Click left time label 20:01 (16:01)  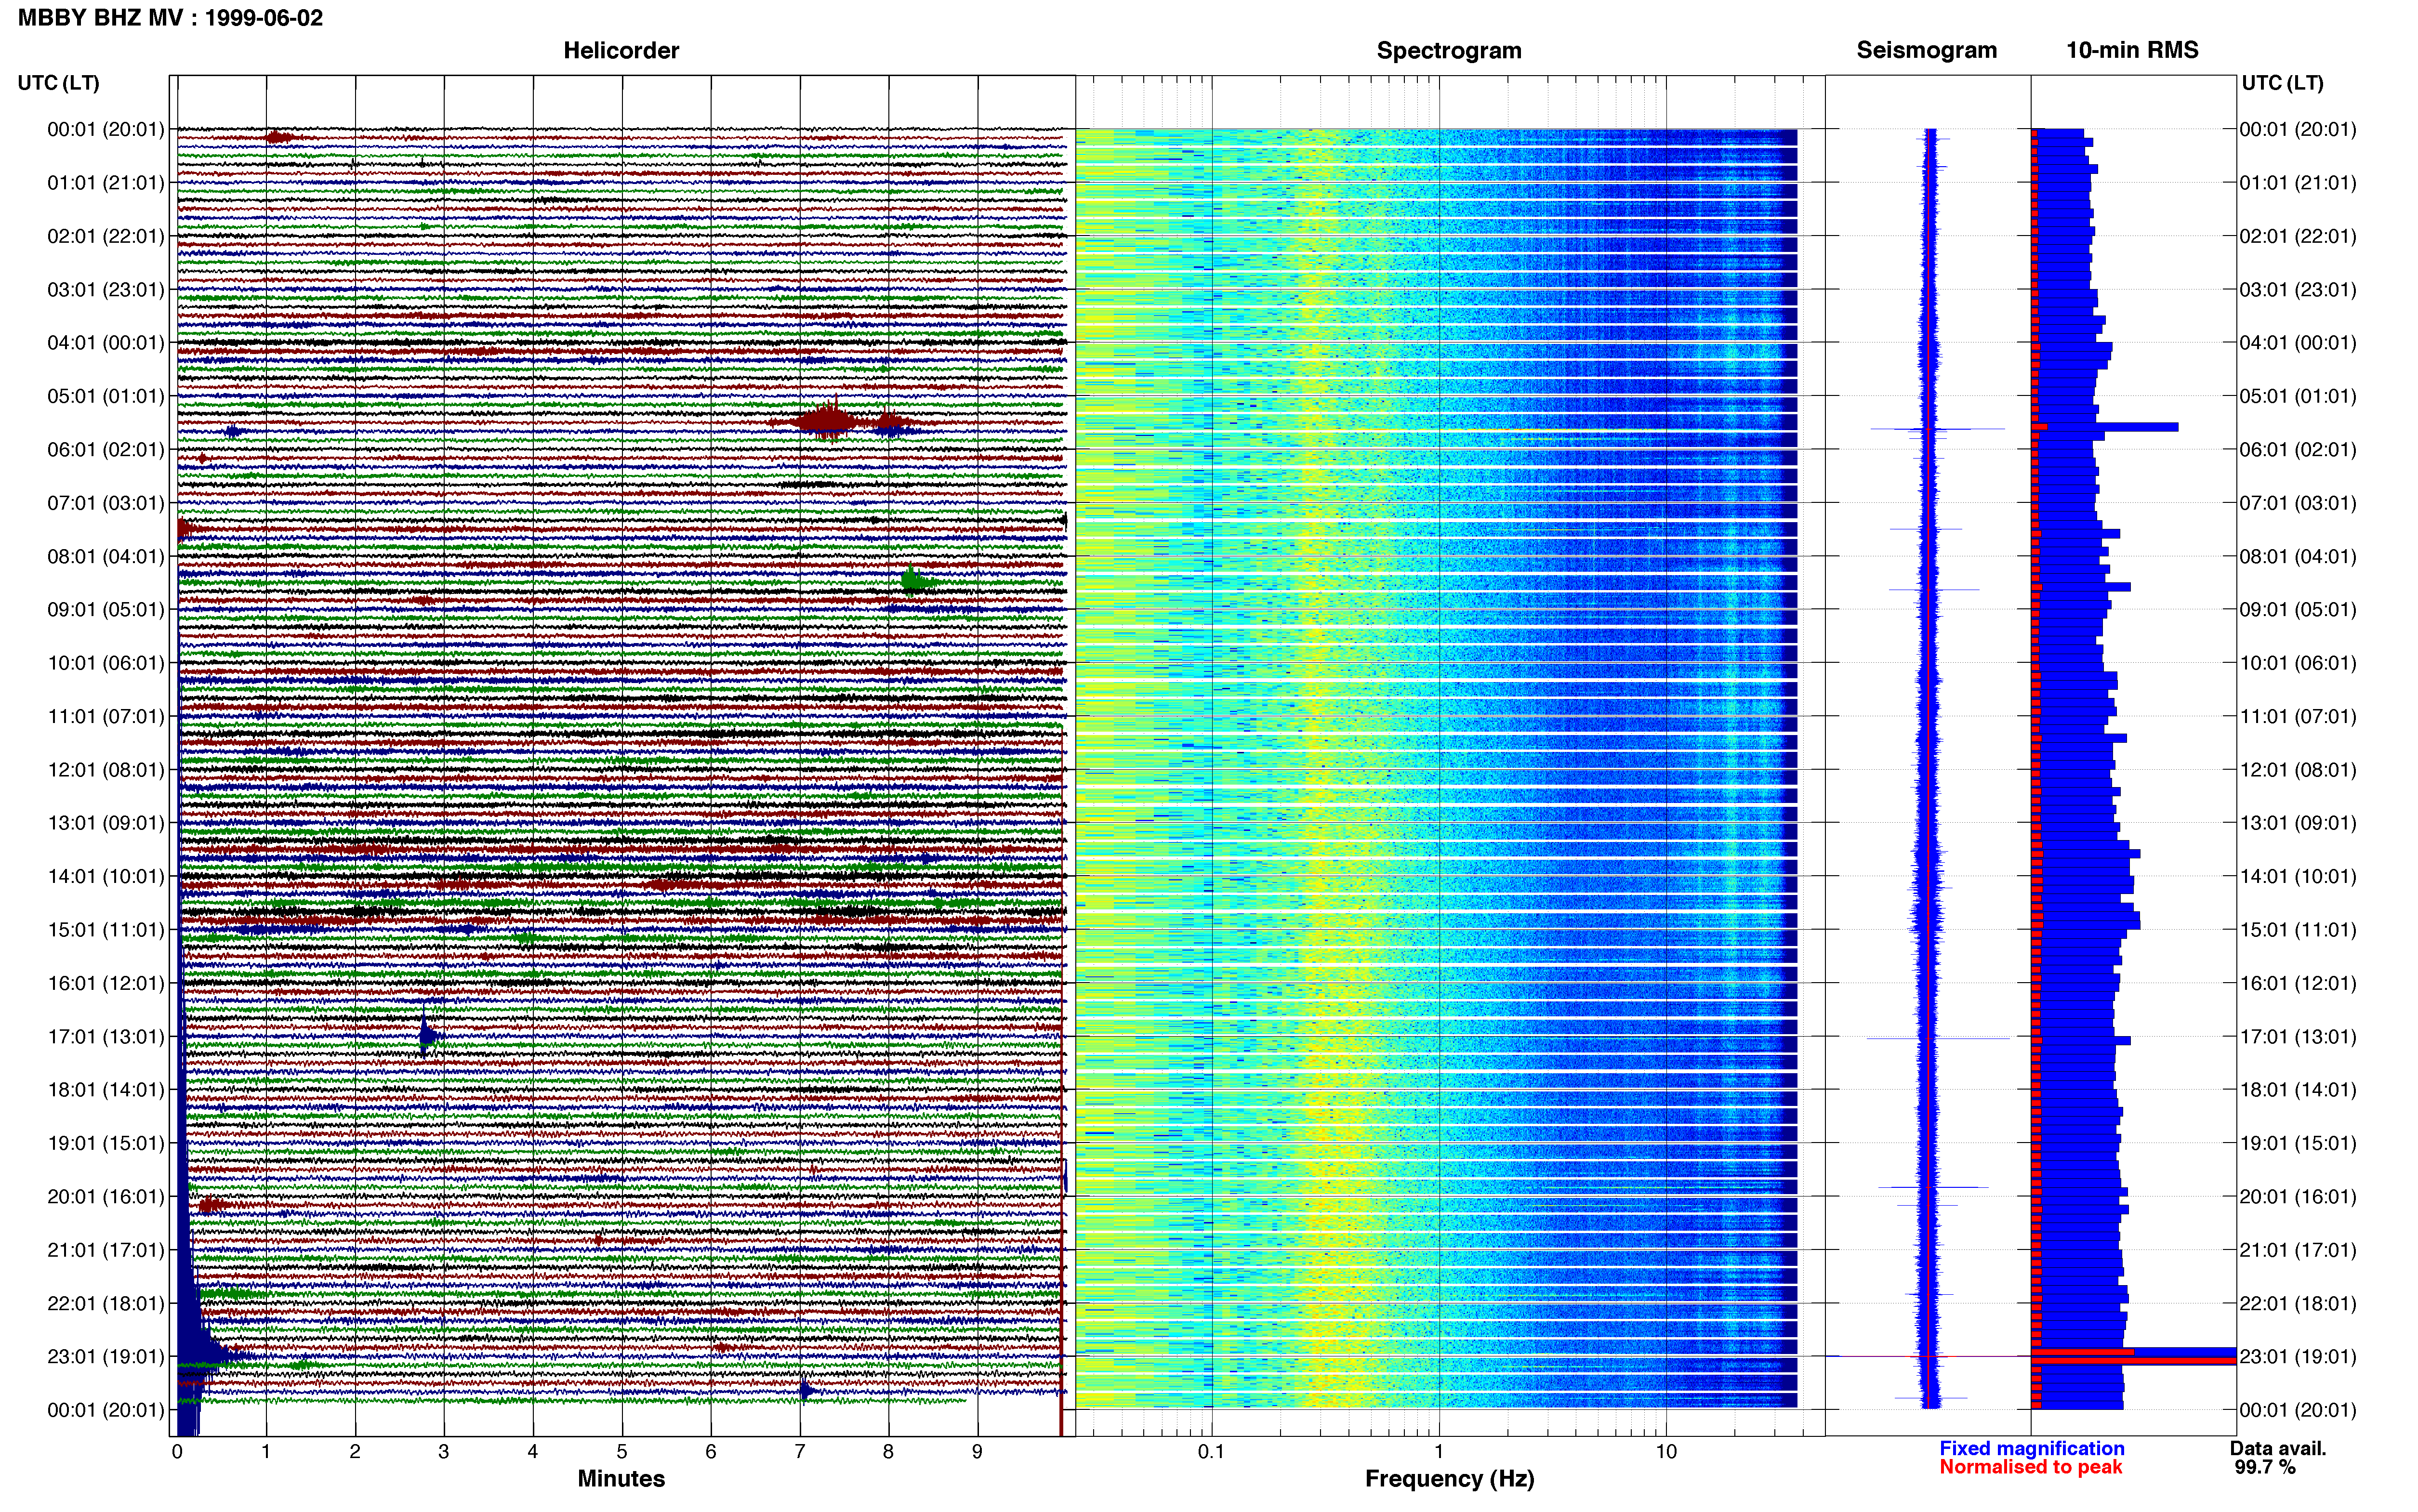[x=106, y=1197]
